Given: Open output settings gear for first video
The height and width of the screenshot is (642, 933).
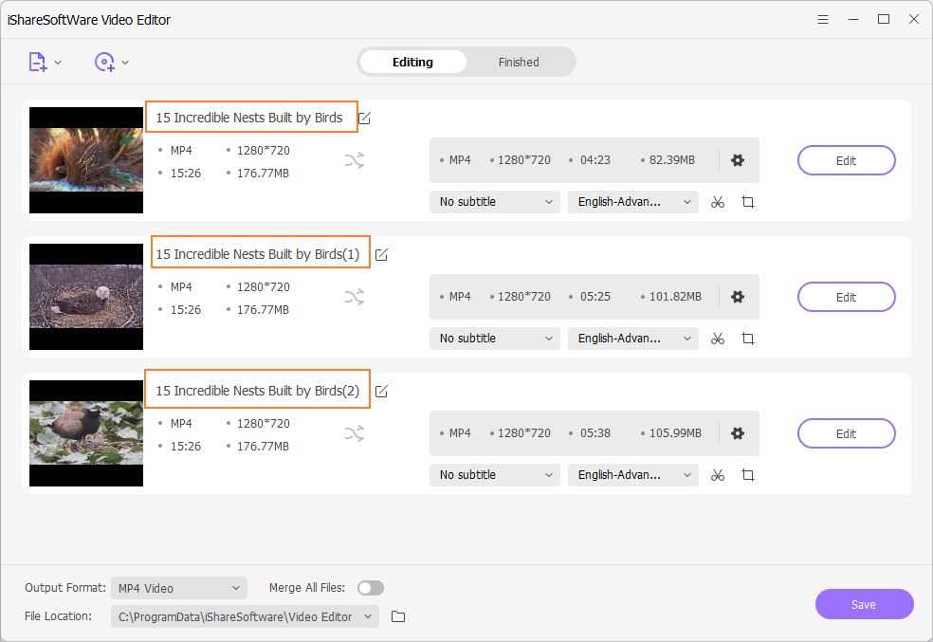Looking at the screenshot, I should (x=738, y=160).
